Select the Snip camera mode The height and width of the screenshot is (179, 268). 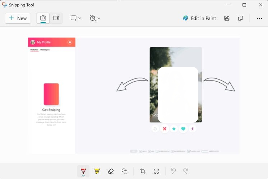pyautogui.click(x=43, y=18)
